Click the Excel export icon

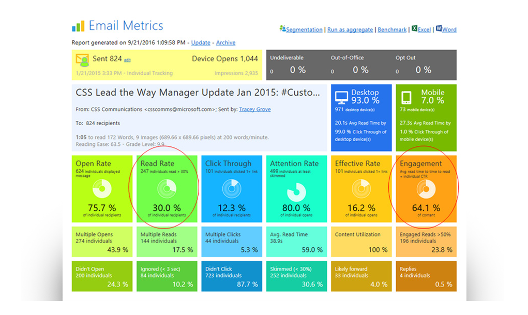414,29
